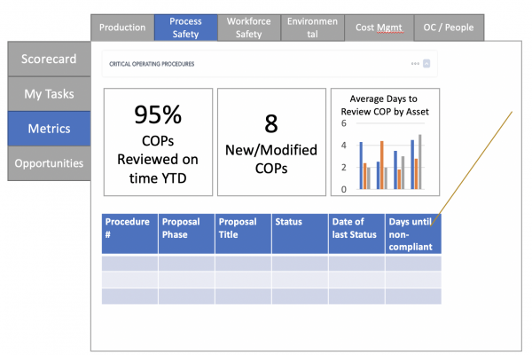This screenshot has width=532, height=355.
Task: Sort by Proposal Title column header
Action: click(x=243, y=233)
